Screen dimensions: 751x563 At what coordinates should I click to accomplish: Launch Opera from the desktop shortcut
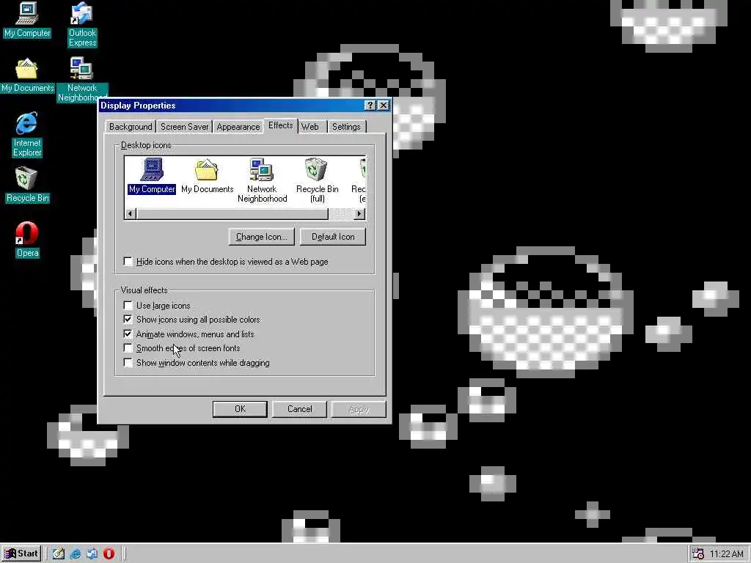coord(27,240)
